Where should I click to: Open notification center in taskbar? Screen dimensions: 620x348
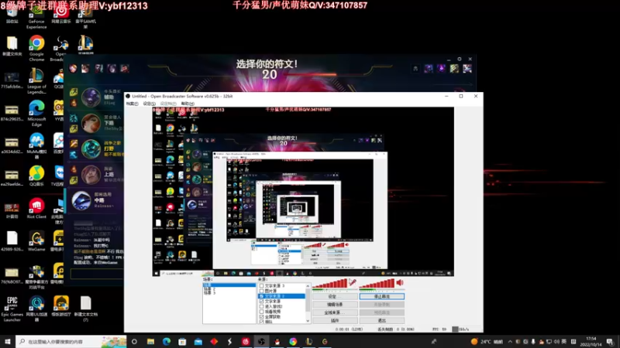coord(610,342)
